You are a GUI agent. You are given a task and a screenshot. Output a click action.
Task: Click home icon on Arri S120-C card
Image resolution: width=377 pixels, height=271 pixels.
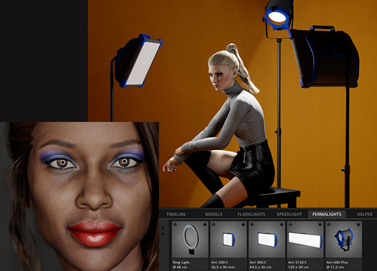click(290, 225)
